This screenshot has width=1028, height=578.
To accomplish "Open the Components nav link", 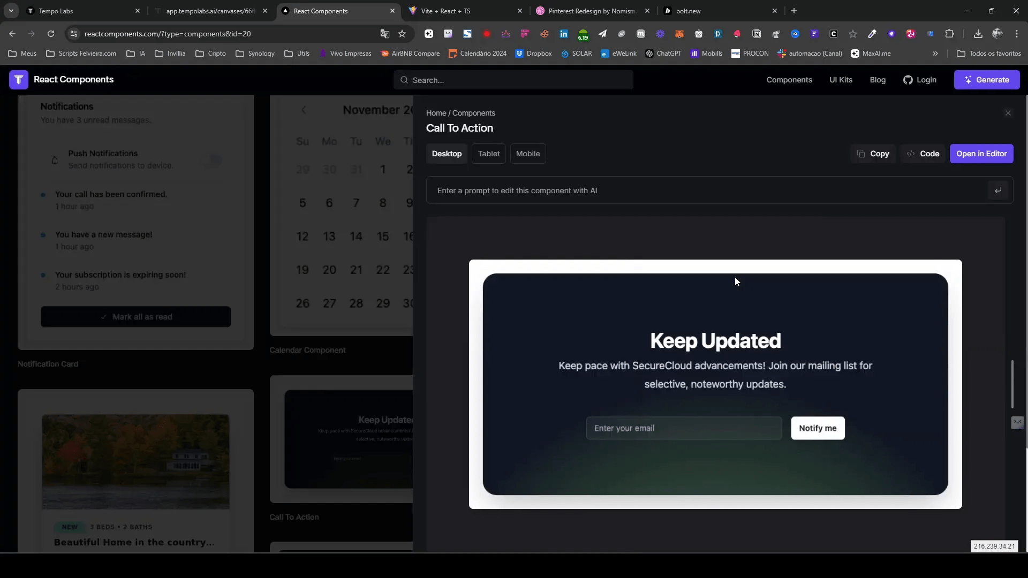I will (x=789, y=80).
